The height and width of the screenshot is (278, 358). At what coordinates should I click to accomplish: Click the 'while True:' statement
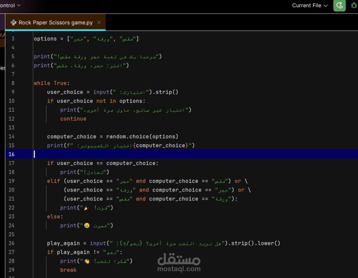[x=52, y=83]
